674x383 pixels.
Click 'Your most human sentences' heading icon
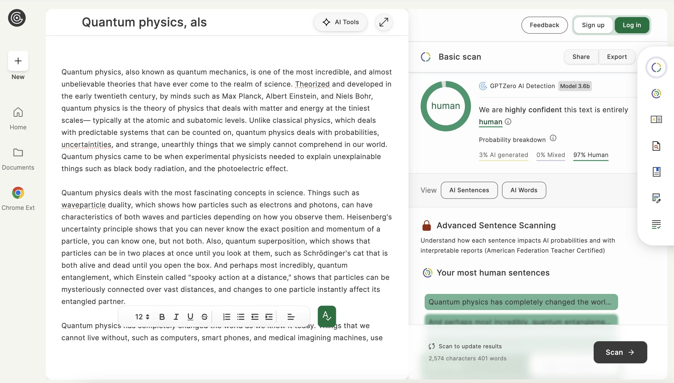pyautogui.click(x=427, y=273)
